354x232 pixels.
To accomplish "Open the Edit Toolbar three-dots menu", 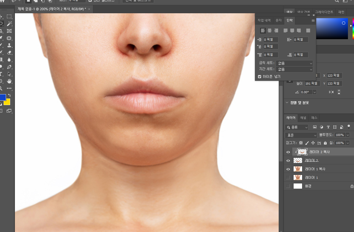I will pos(9,88).
